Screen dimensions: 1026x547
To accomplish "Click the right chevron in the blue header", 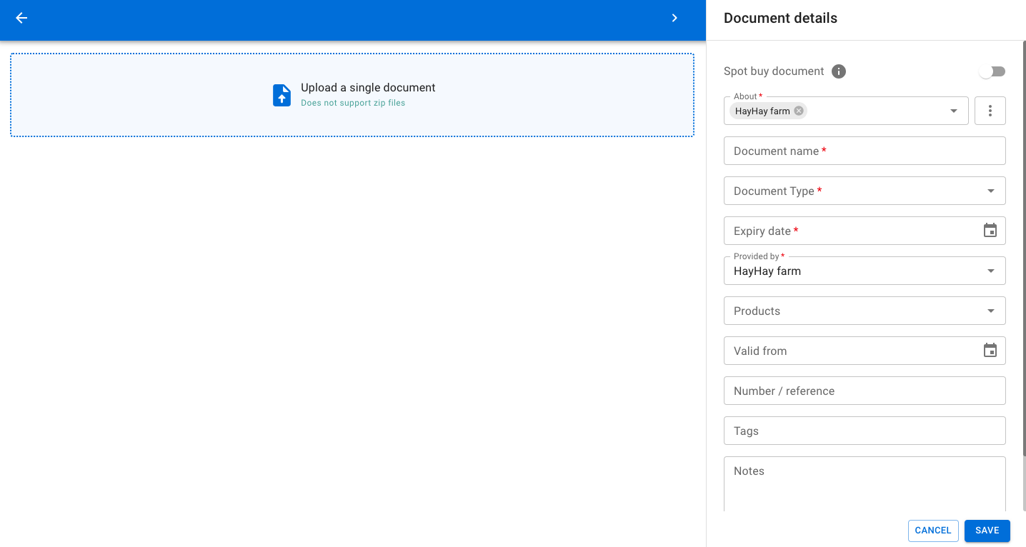I will click(x=674, y=18).
